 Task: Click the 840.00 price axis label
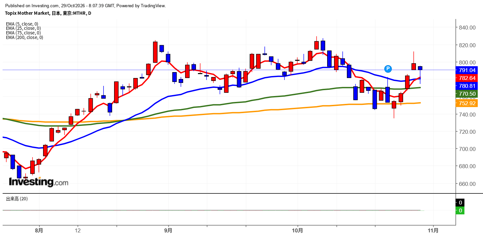click(x=467, y=28)
